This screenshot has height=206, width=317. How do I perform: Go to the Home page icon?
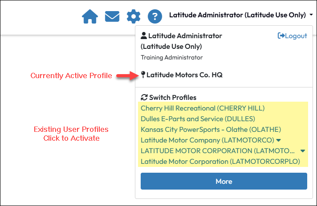[x=90, y=16]
